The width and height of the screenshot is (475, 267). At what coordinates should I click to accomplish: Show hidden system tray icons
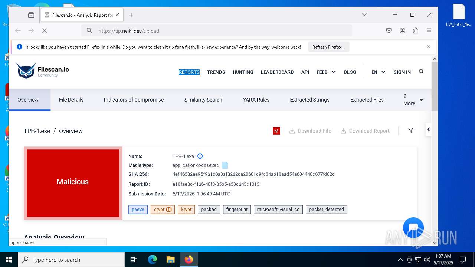(x=400, y=260)
